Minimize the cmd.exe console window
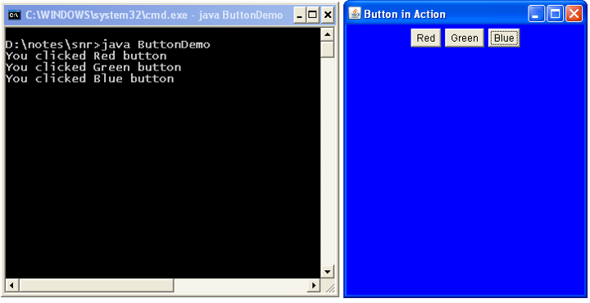The width and height of the screenshot is (590, 303). 300,15
